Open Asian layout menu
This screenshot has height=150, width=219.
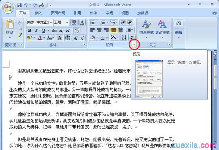pyautogui.click(x=114, y=38)
